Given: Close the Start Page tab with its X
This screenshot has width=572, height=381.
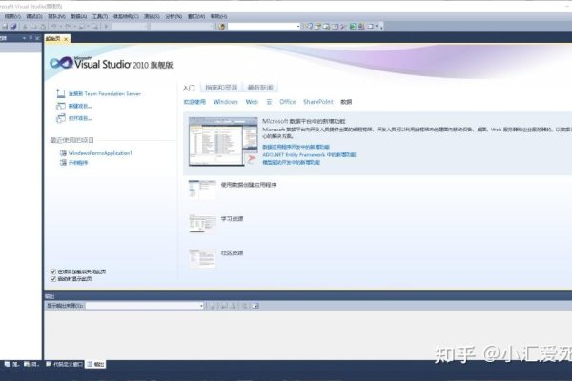Looking at the screenshot, I should pyautogui.click(x=66, y=39).
